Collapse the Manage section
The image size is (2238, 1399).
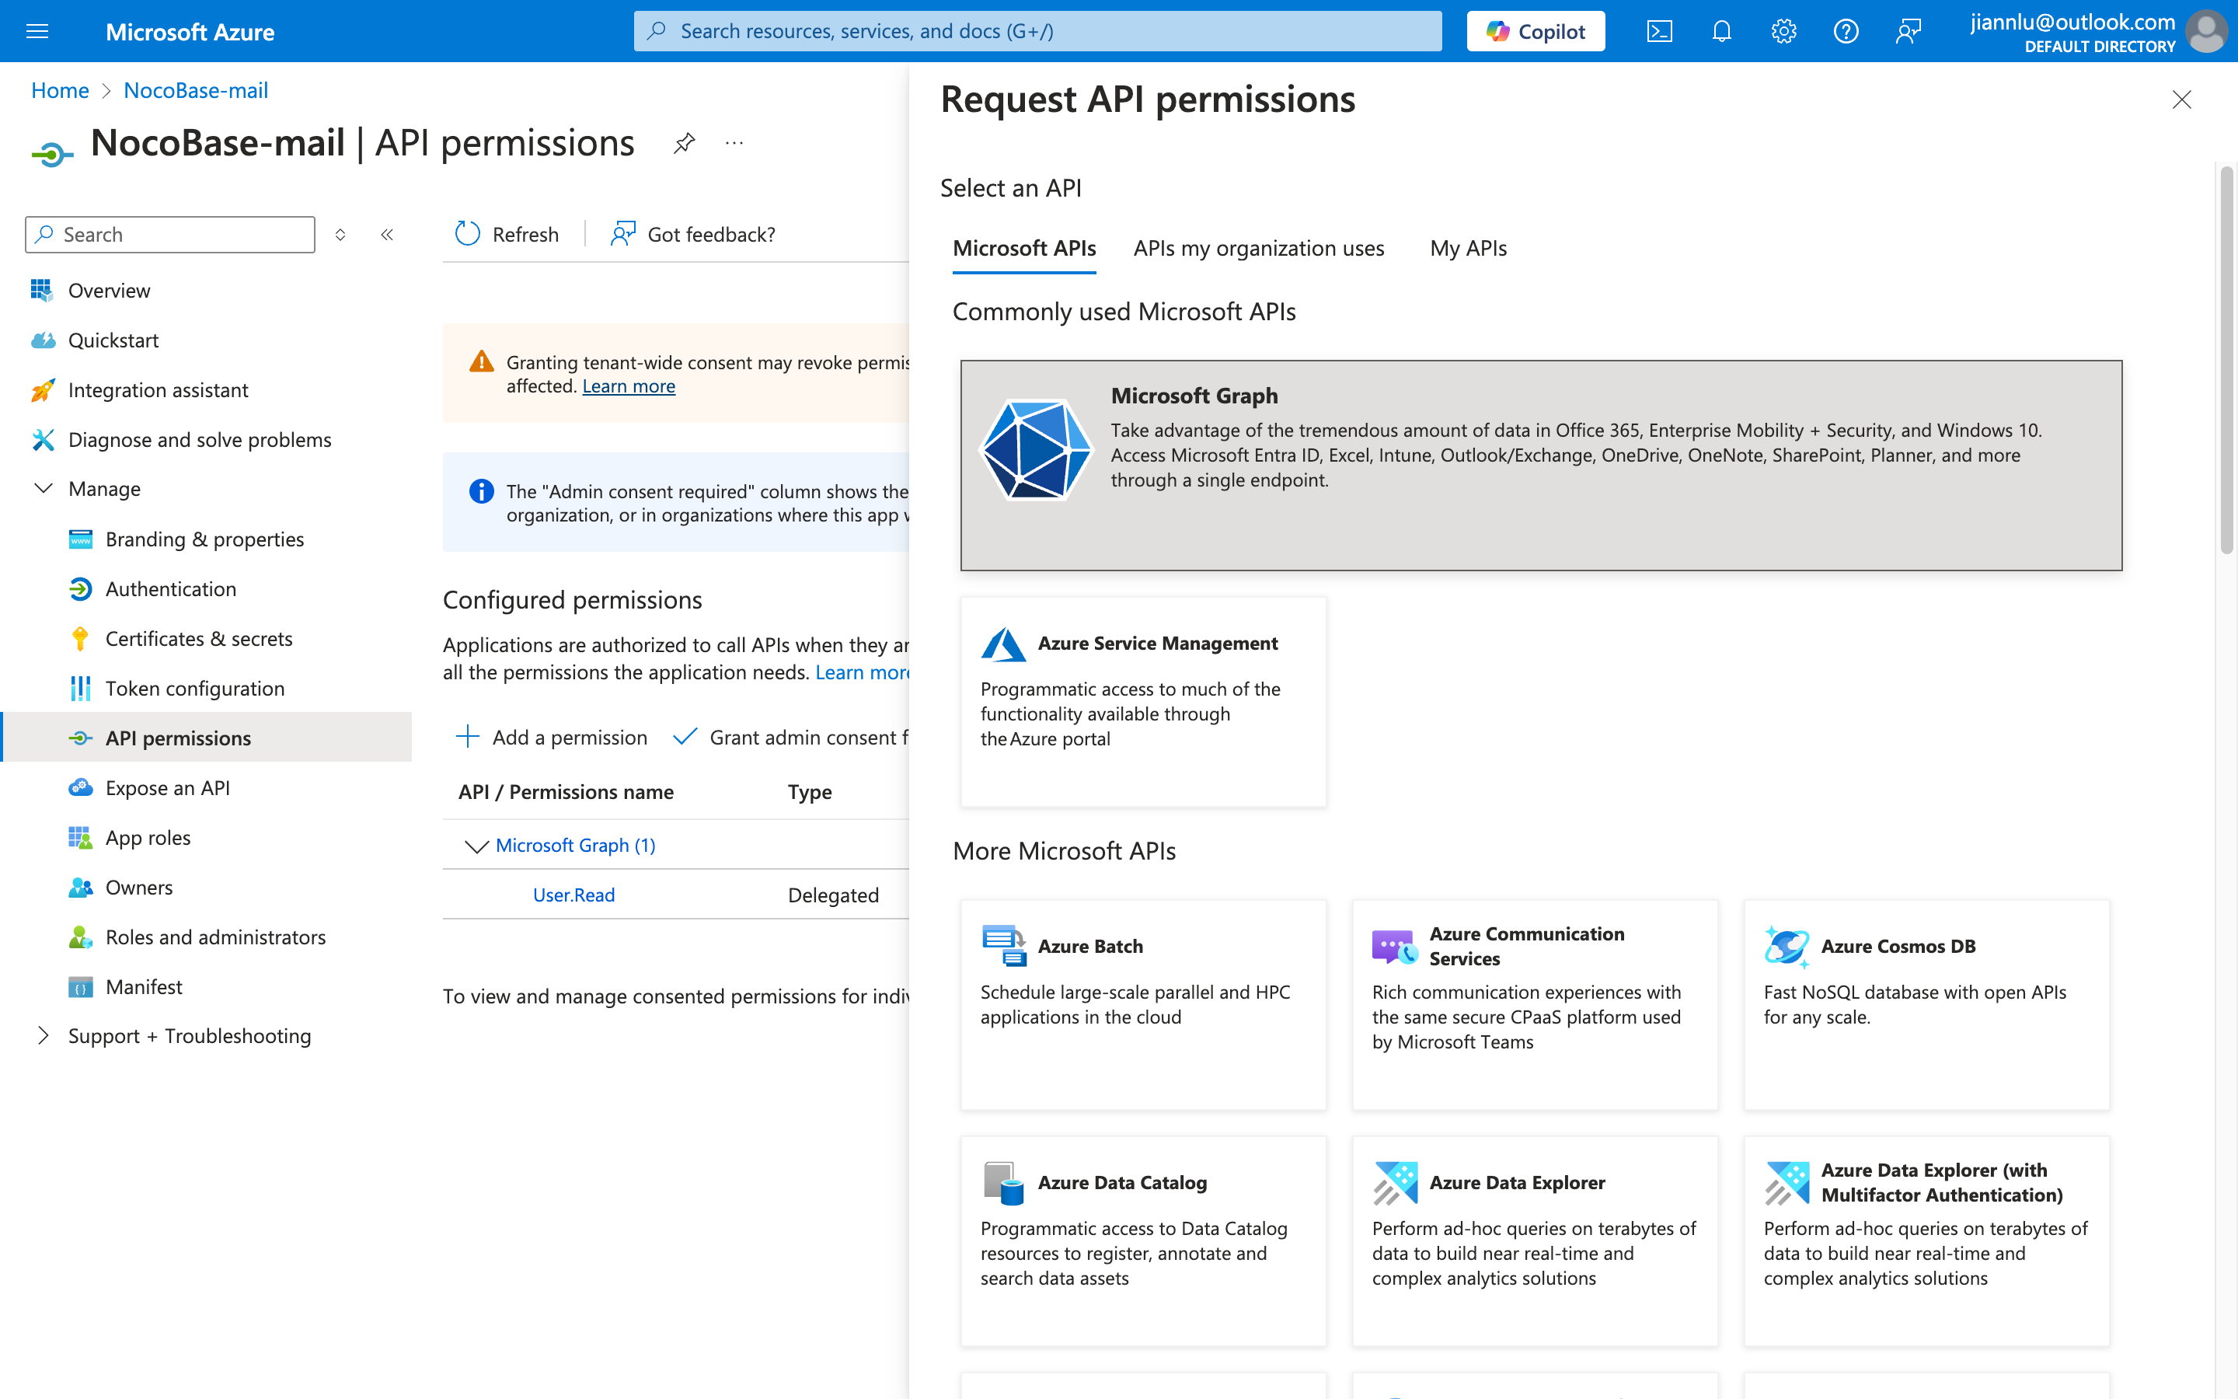(44, 489)
